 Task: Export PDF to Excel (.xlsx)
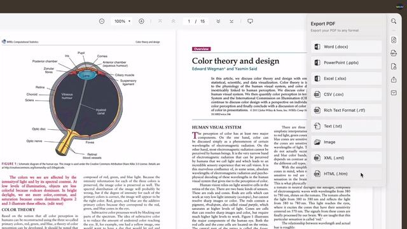pos(346,78)
